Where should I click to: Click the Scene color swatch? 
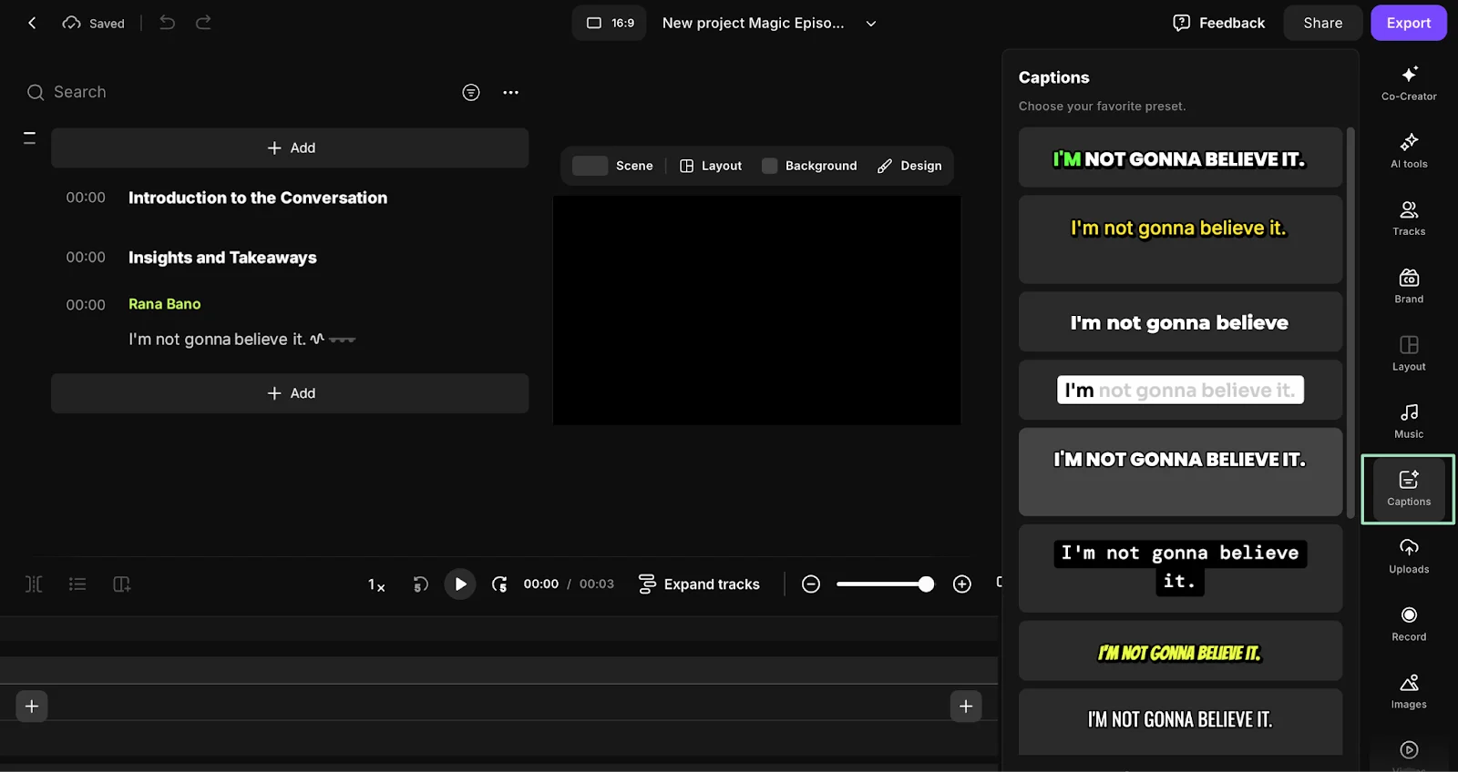click(590, 166)
